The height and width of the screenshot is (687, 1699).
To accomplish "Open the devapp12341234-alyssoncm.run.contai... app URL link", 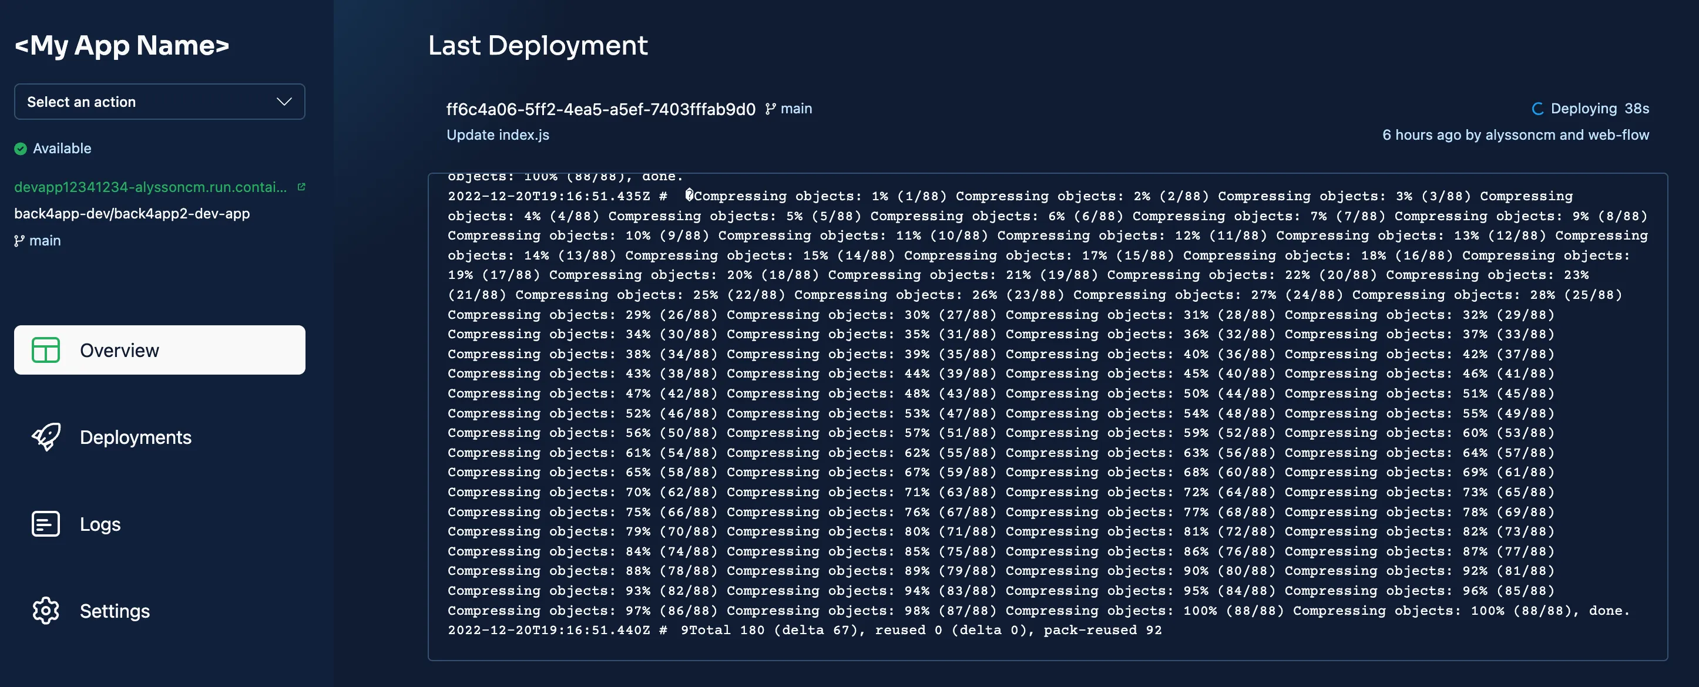I will coord(150,187).
